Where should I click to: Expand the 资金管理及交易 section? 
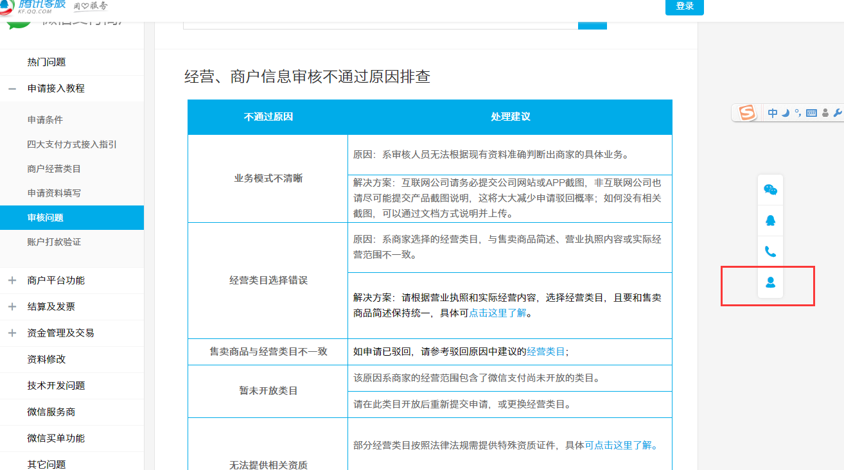click(x=12, y=333)
